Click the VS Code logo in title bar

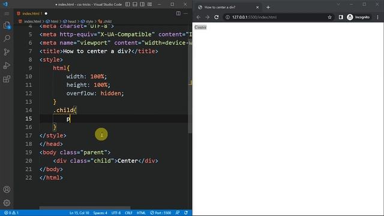click(x=5, y=4)
